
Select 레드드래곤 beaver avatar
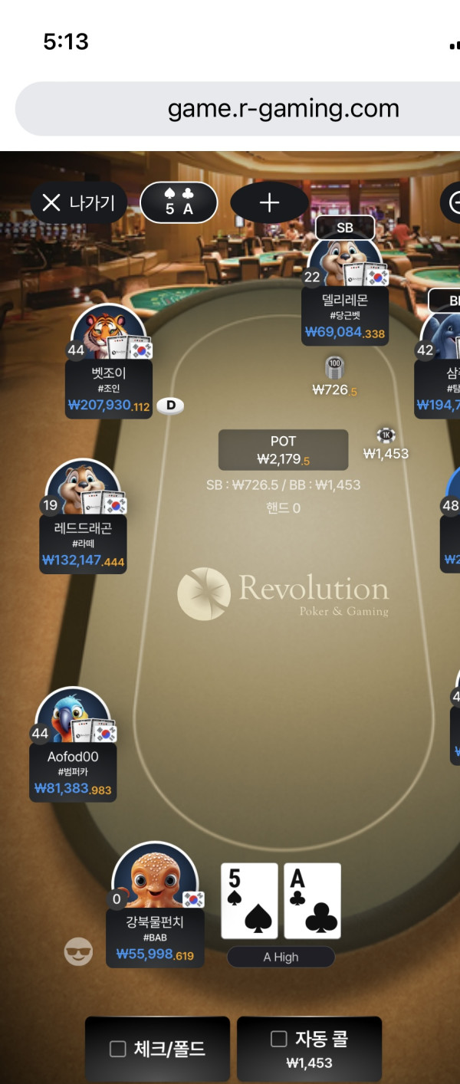(x=83, y=488)
